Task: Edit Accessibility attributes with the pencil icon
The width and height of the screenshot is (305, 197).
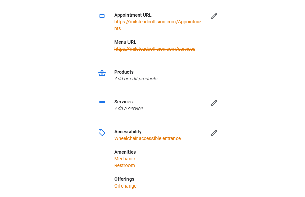Action: [214, 133]
